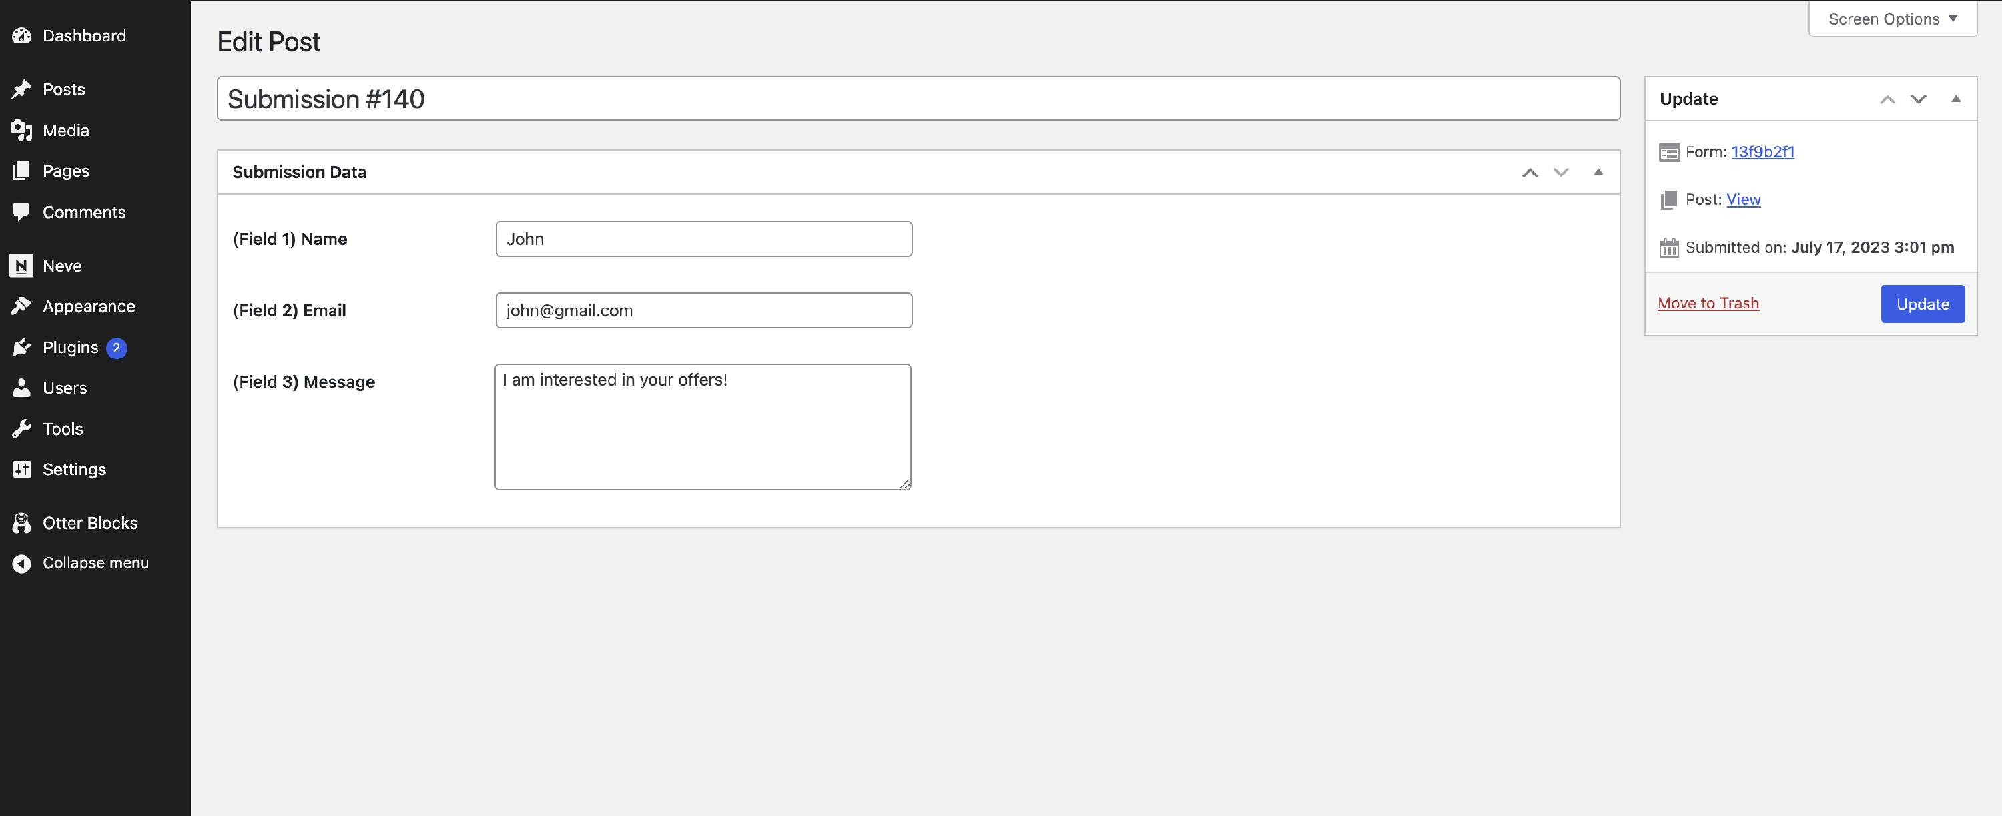Click into the Message textarea
Screen dimensions: 2002x816
point(703,428)
